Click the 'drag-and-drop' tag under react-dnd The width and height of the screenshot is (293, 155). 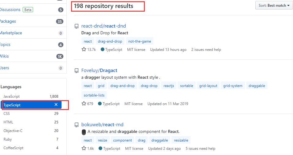pyautogui.click(x=110, y=41)
